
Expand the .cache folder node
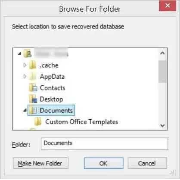(x=25, y=65)
